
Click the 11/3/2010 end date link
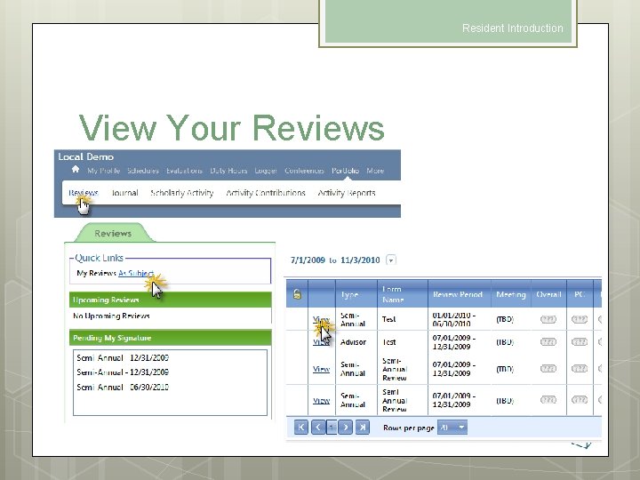[x=360, y=260]
